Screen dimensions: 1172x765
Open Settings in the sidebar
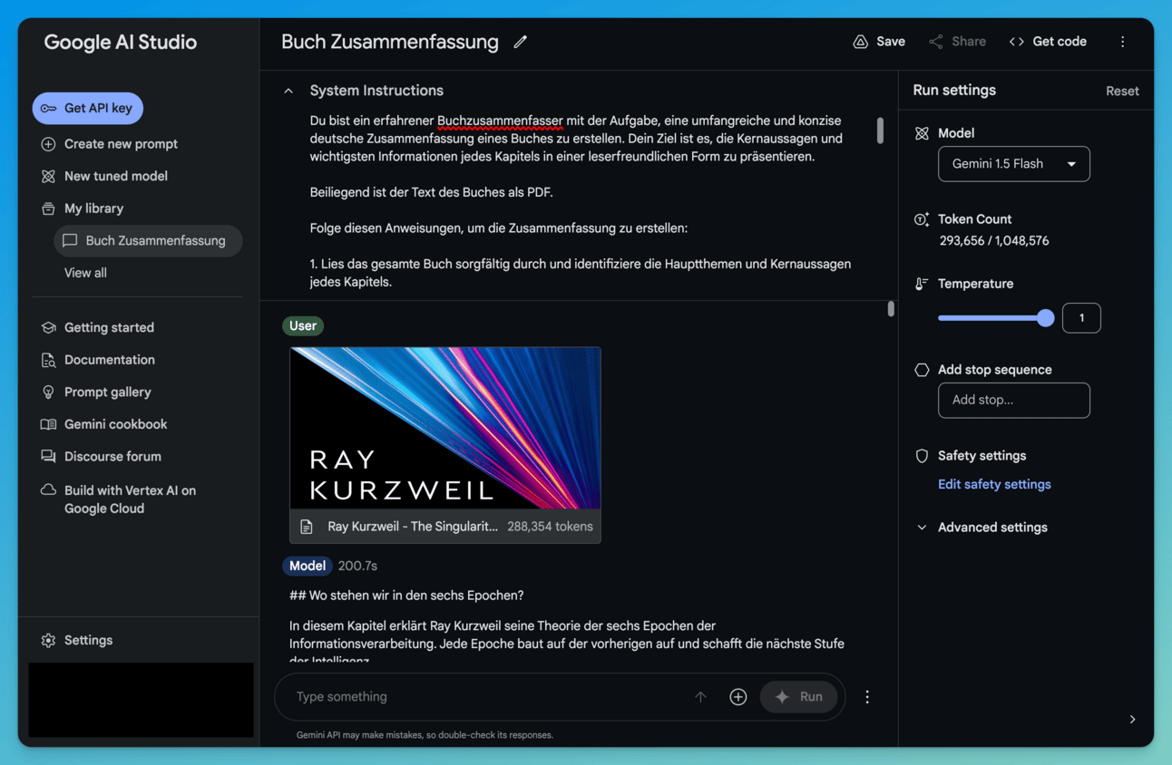pyautogui.click(x=77, y=640)
